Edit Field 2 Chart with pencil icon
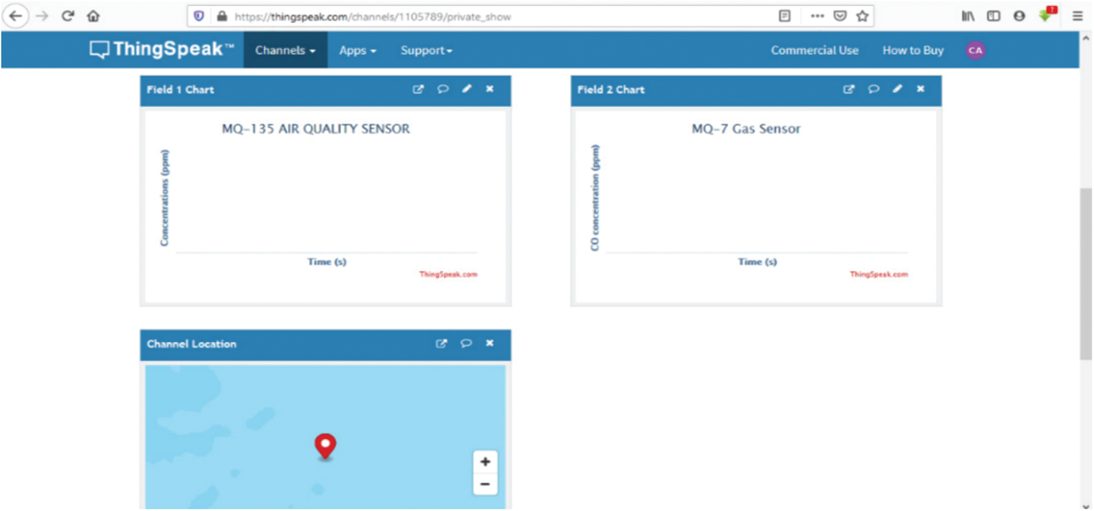The height and width of the screenshot is (511, 1094). tap(898, 89)
